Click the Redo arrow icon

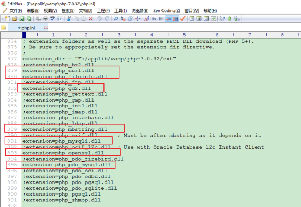[107, 19]
